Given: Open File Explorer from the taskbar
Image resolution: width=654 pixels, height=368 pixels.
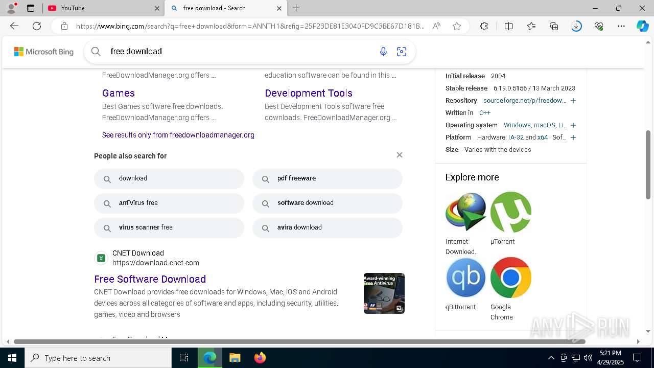Looking at the screenshot, I should tap(235, 358).
